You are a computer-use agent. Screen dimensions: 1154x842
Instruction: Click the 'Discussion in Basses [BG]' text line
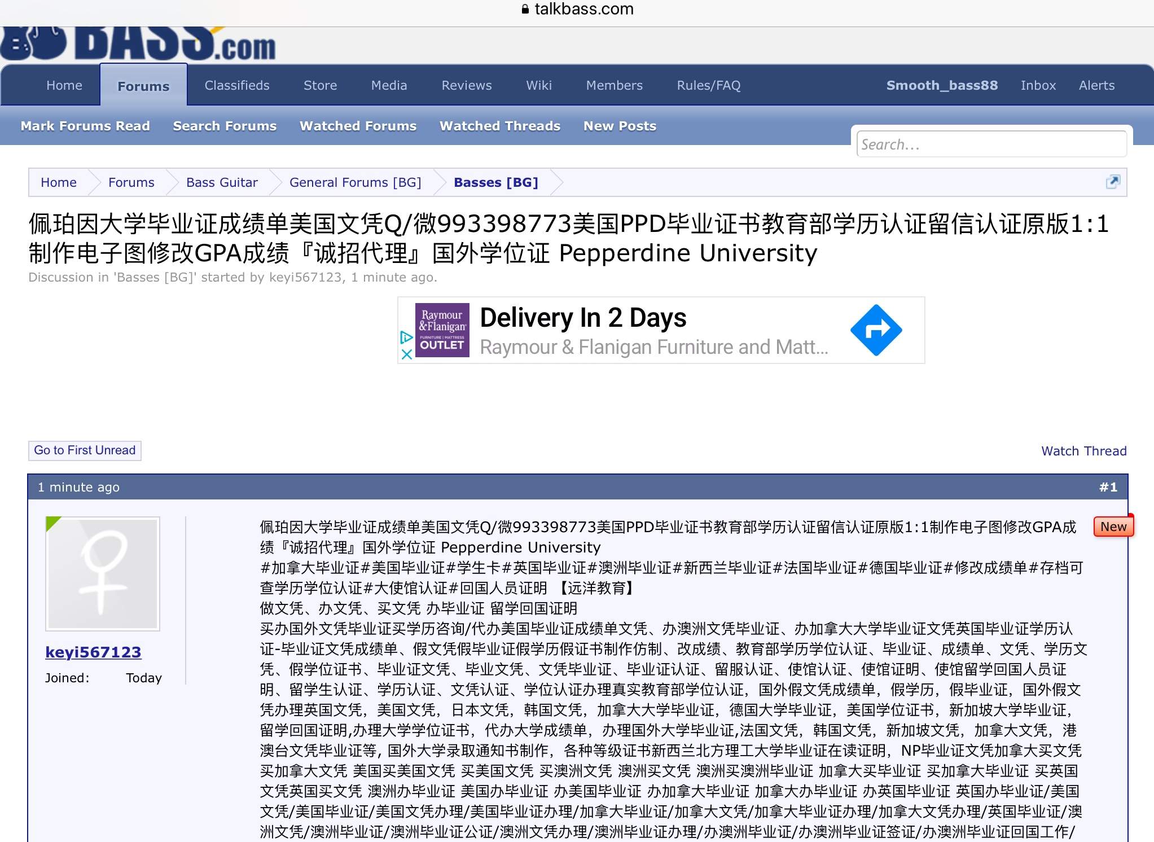click(x=232, y=277)
